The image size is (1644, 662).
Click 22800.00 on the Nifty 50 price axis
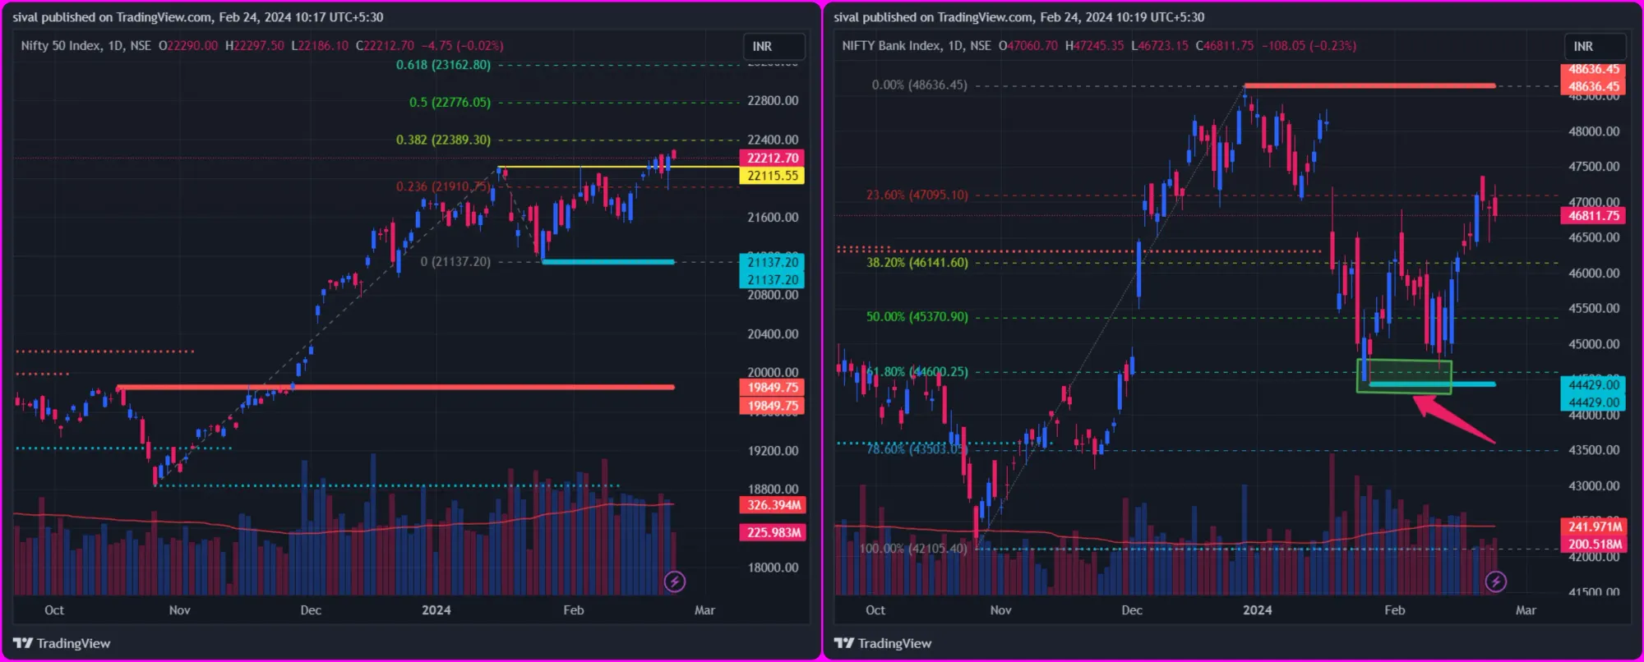point(773,101)
